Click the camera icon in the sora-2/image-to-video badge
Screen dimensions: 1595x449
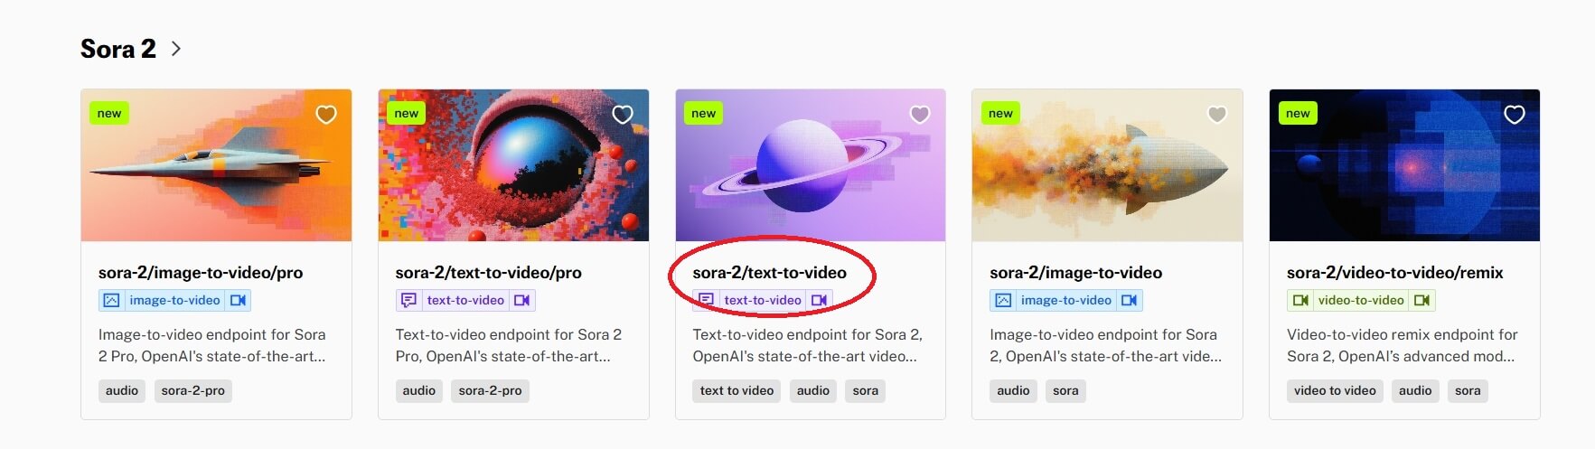(1130, 300)
